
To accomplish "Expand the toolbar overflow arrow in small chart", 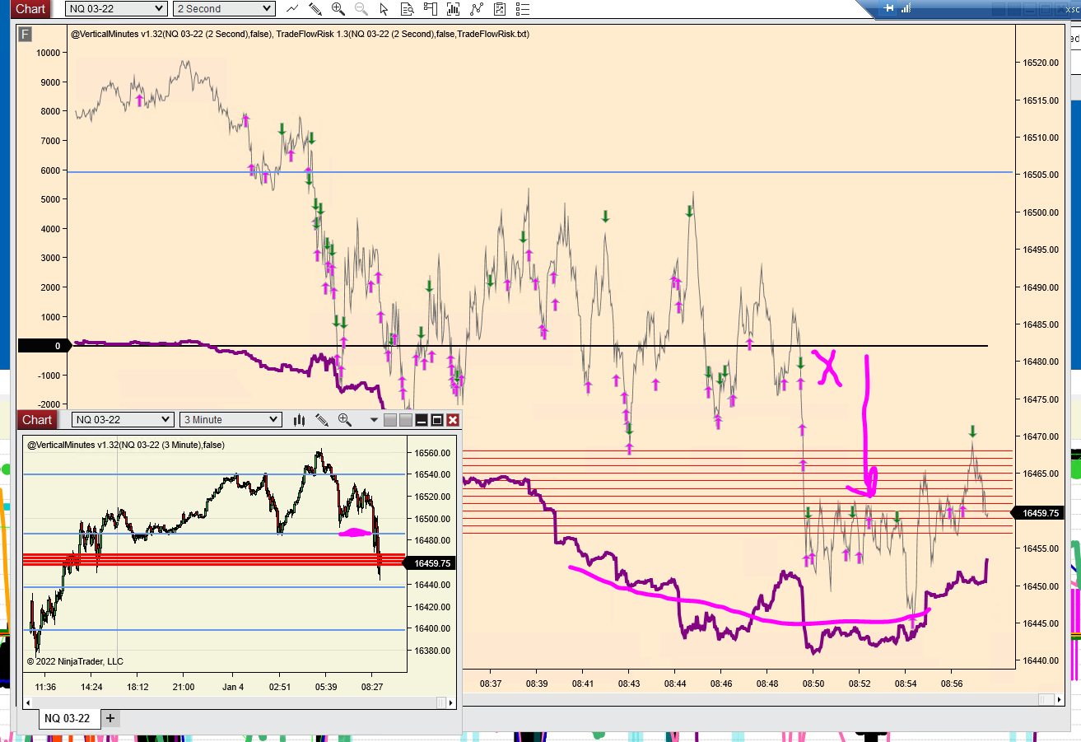I will (x=374, y=420).
